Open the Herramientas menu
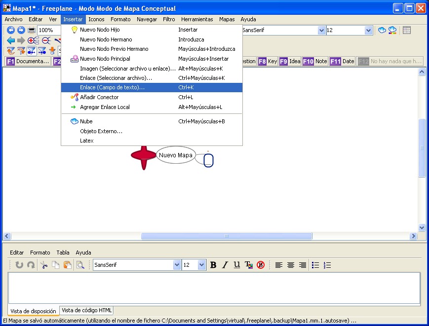429x326 pixels. 197,19
